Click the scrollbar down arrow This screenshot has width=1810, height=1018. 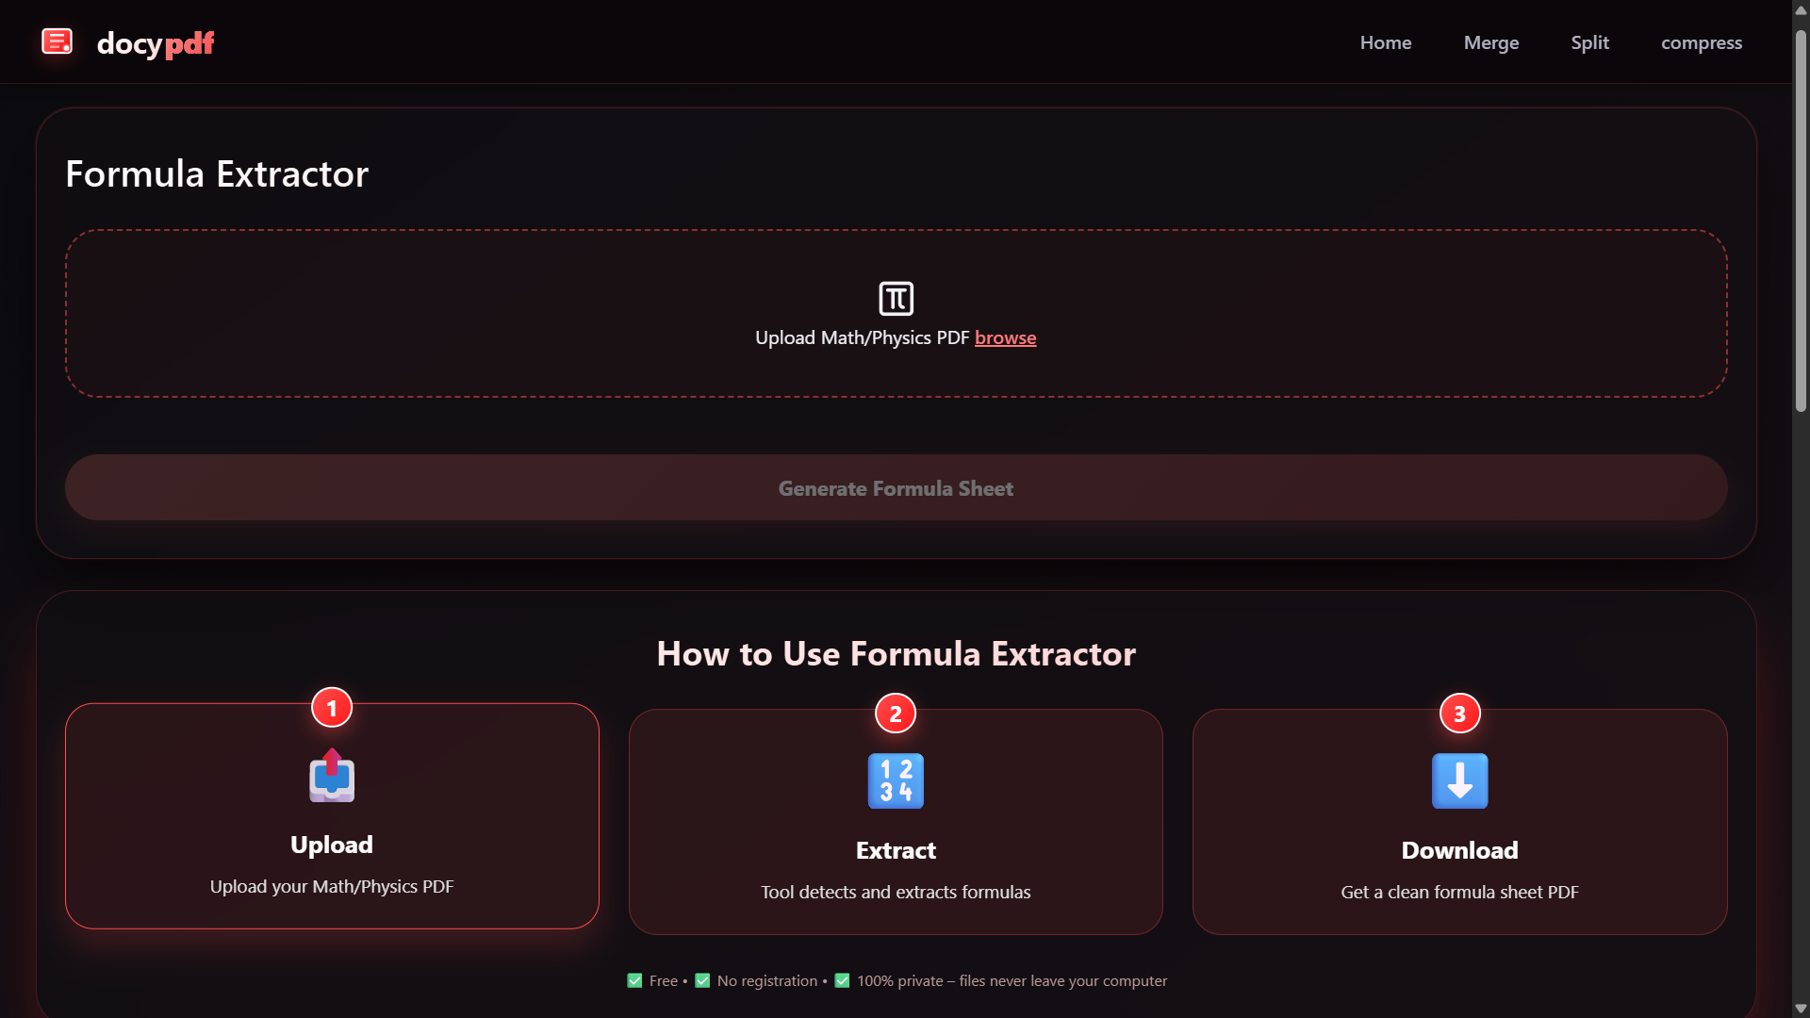tap(1799, 1008)
